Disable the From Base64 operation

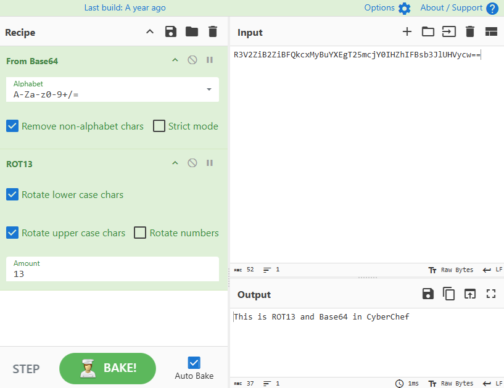click(x=192, y=60)
